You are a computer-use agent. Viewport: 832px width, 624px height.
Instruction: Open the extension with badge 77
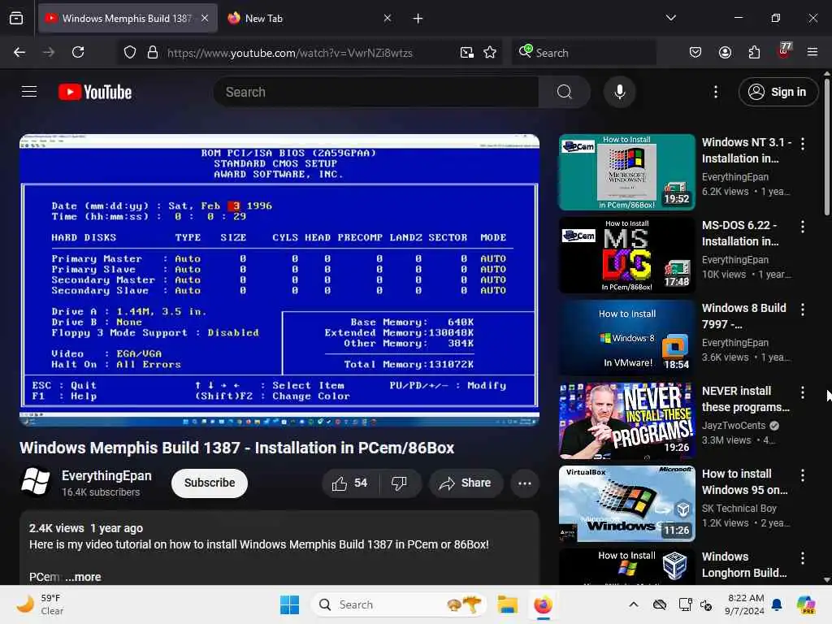pyautogui.click(x=784, y=51)
